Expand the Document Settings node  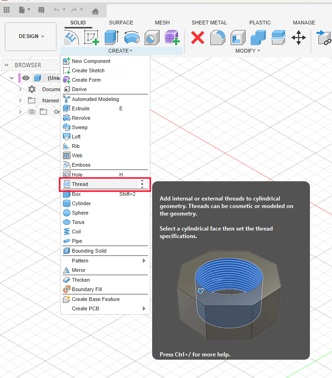pyautogui.click(x=20, y=89)
